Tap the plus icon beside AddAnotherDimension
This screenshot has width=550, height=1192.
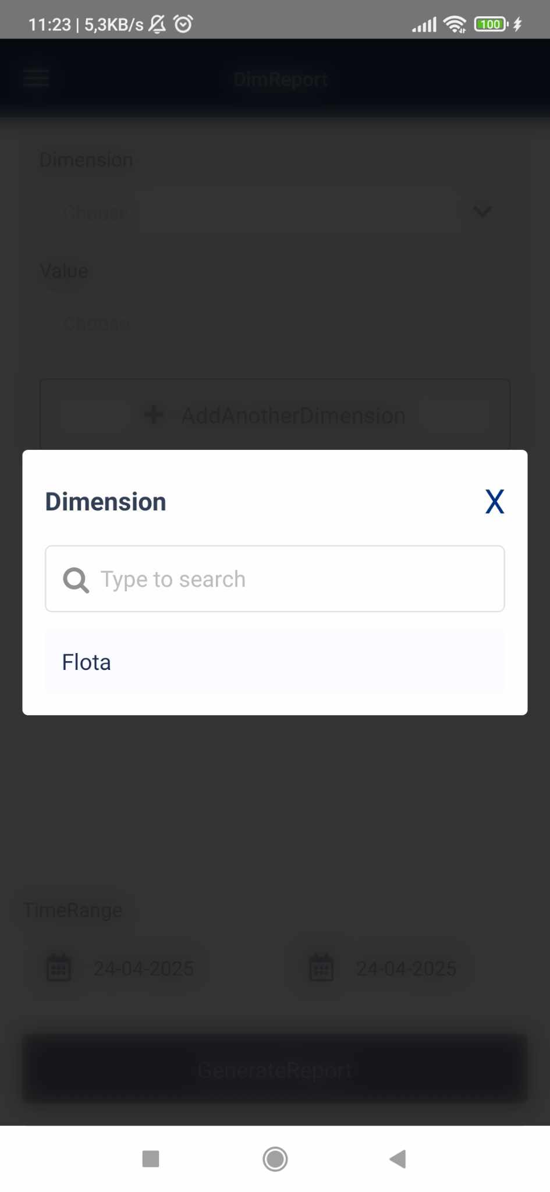point(154,415)
